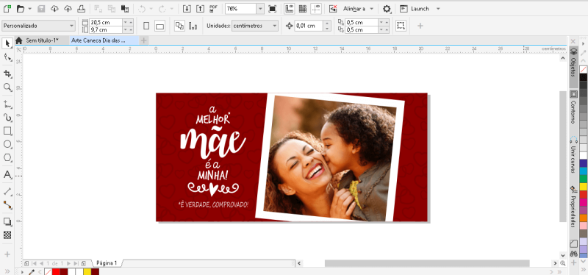Image resolution: width=588 pixels, height=275 pixels.
Task: Set page to landscape orientation
Action: point(159,26)
